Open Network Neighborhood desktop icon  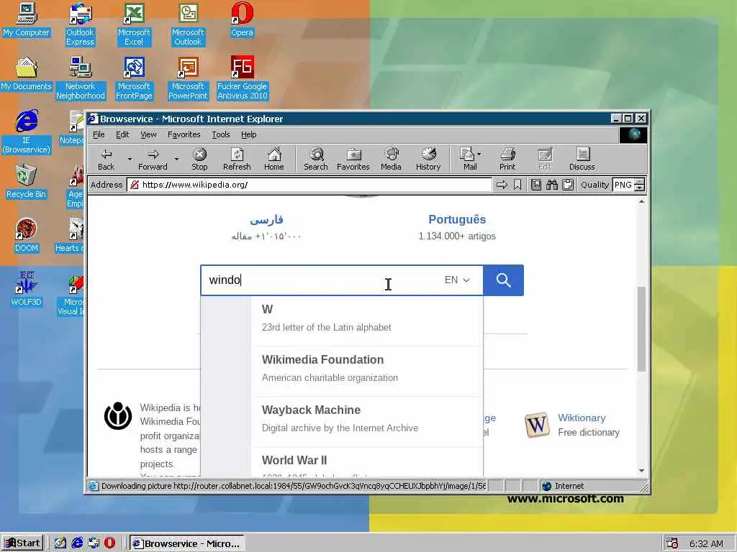point(81,78)
